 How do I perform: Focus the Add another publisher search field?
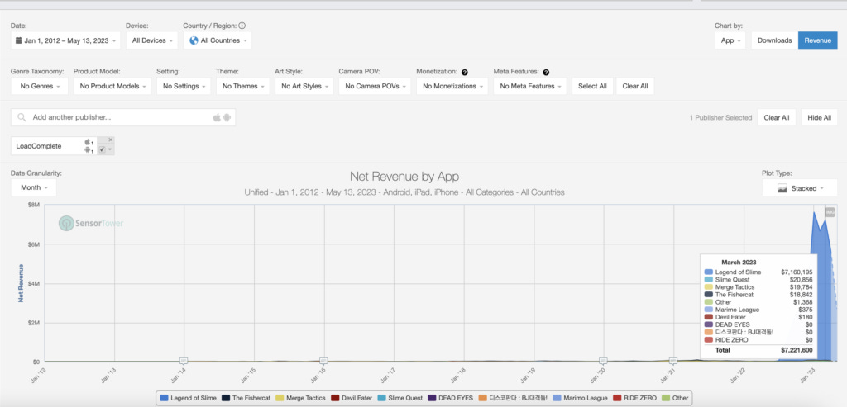click(123, 117)
